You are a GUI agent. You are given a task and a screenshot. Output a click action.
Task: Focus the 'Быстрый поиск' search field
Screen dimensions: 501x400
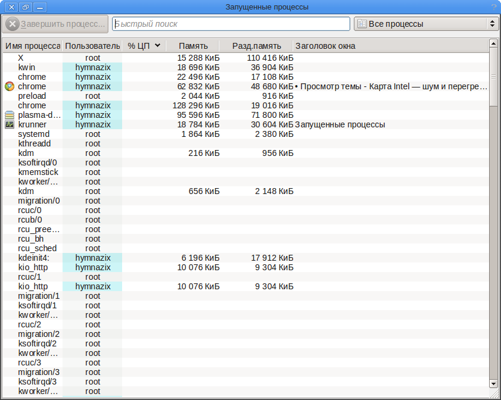(231, 24)
